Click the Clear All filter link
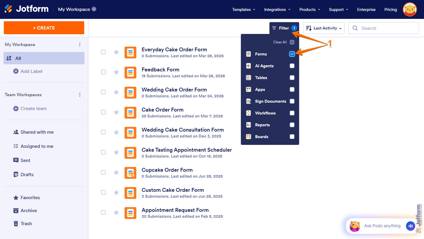This screenshot has width=424, height=239. [280, 42]
